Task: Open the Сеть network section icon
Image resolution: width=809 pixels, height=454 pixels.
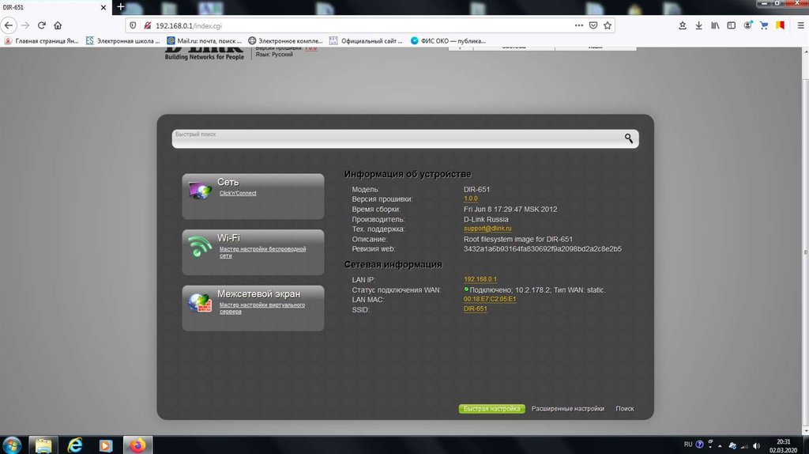Action: pos(199,190)
